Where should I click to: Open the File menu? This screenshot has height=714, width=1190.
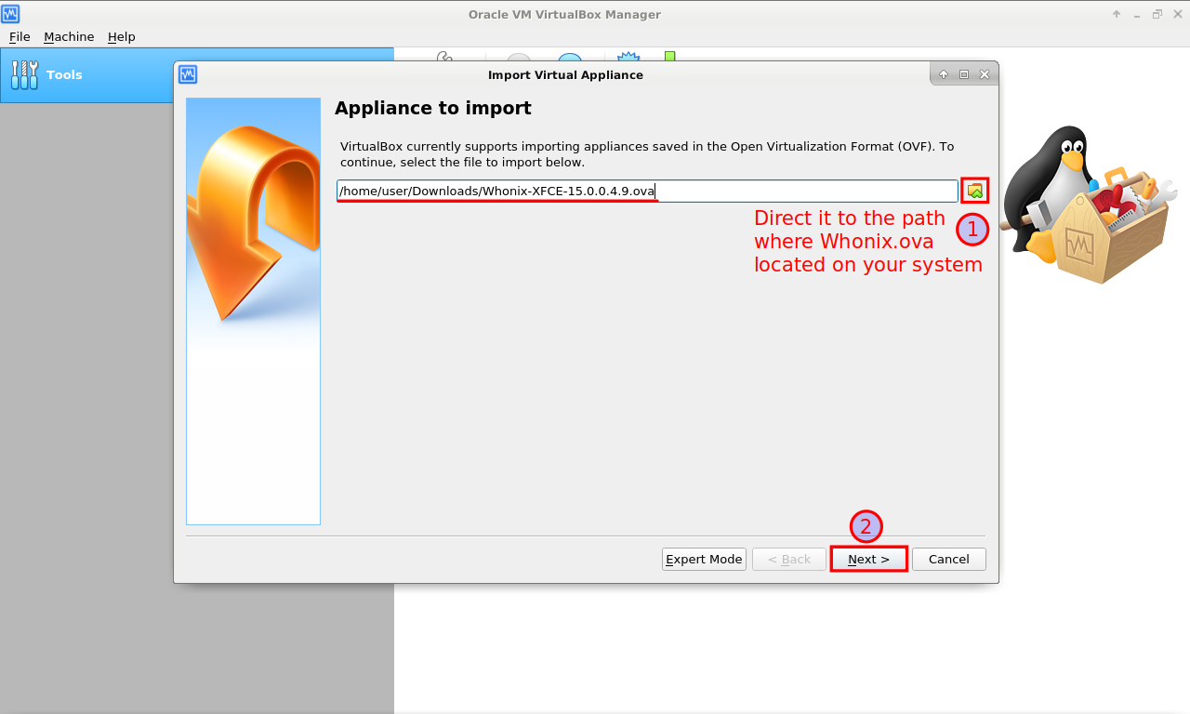tap(20, 36)
